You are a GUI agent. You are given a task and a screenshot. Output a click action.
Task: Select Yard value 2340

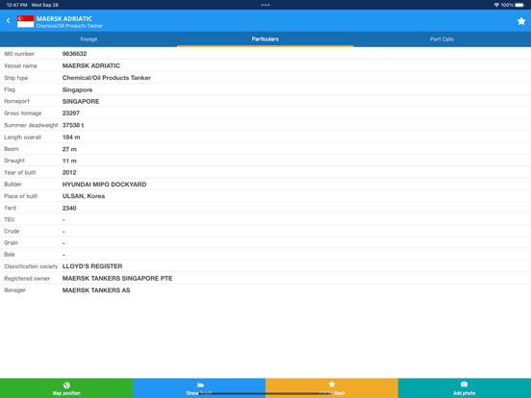[x=69, y=209]
